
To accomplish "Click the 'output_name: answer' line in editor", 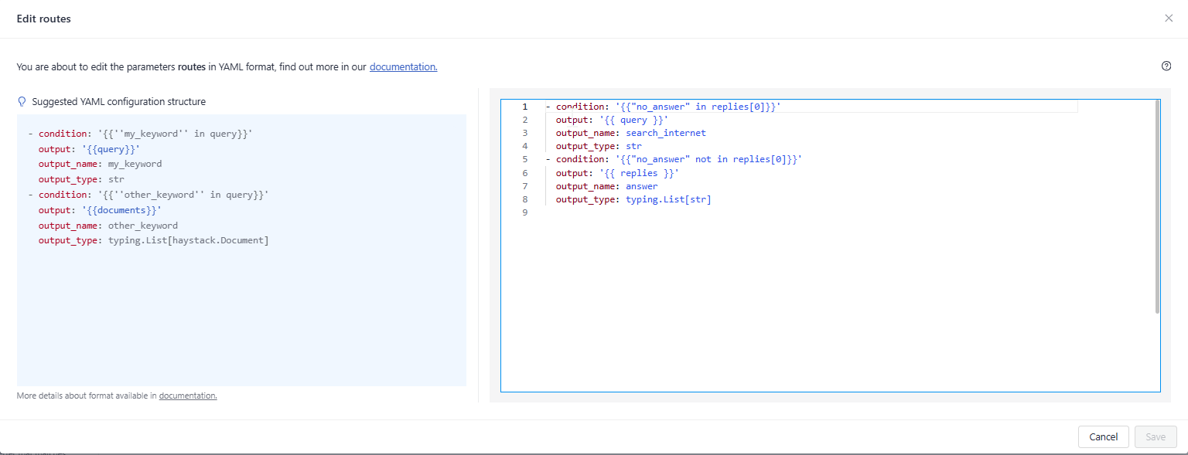I will [x=606, y=186].
